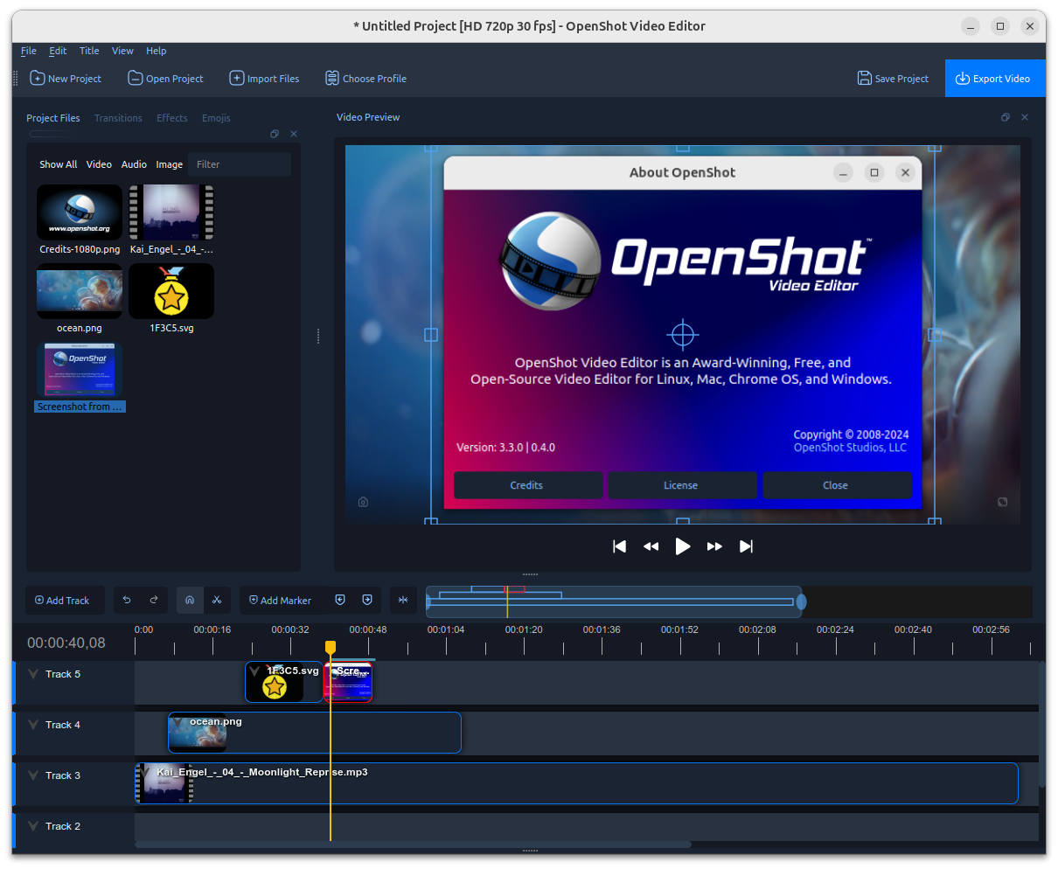The image size is (1058, 869).
Task: Open the Title menu
Action: (88, 50)
